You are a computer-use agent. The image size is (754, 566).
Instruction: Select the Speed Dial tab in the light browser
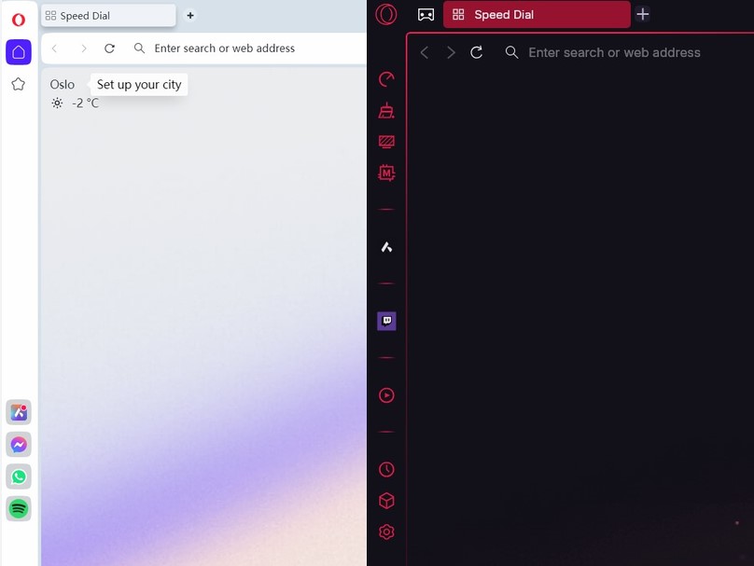108,15
